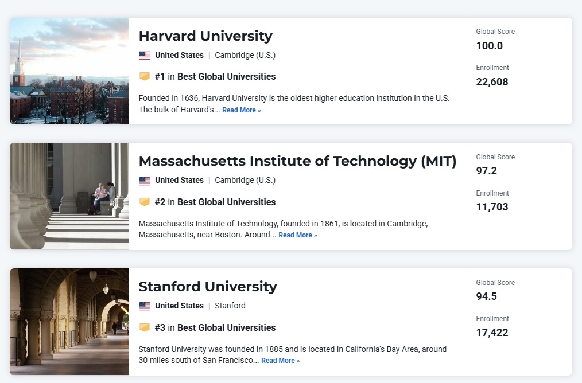Open the Massachusetts Institute of Technology title
This screenshot has height=383, width=582.
[x=297, y=161]
